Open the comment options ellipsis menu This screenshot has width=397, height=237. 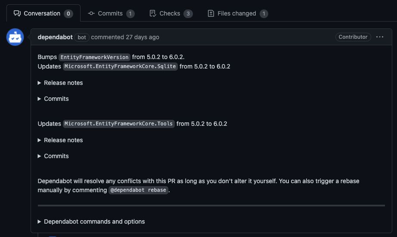379,37
